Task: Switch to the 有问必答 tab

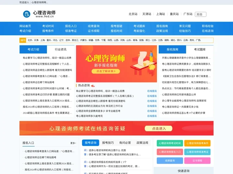Action: tap(125, 143)
